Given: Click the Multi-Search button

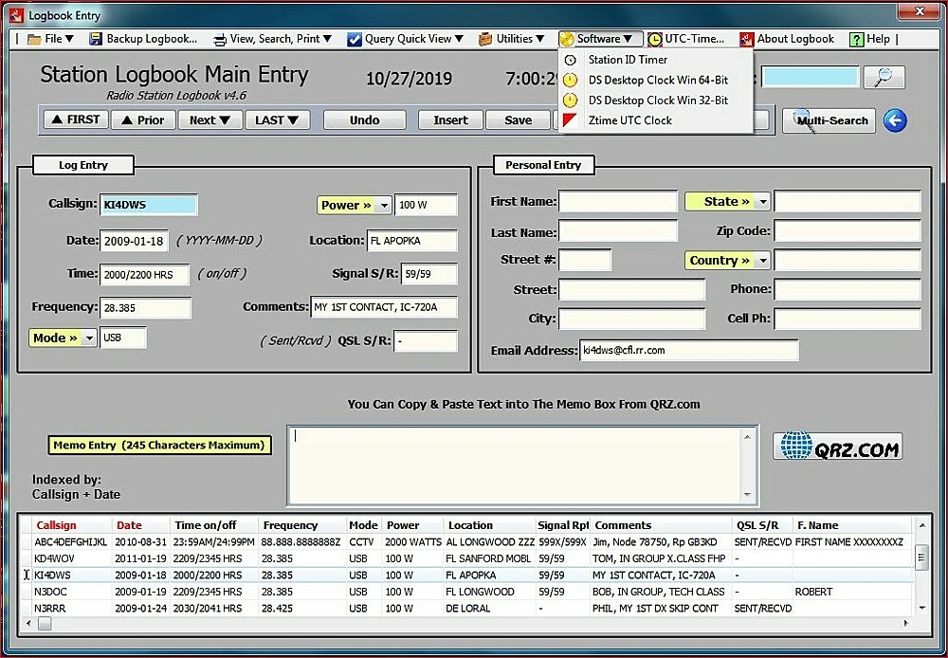Looking at the screenshot, I should point(829,120).
